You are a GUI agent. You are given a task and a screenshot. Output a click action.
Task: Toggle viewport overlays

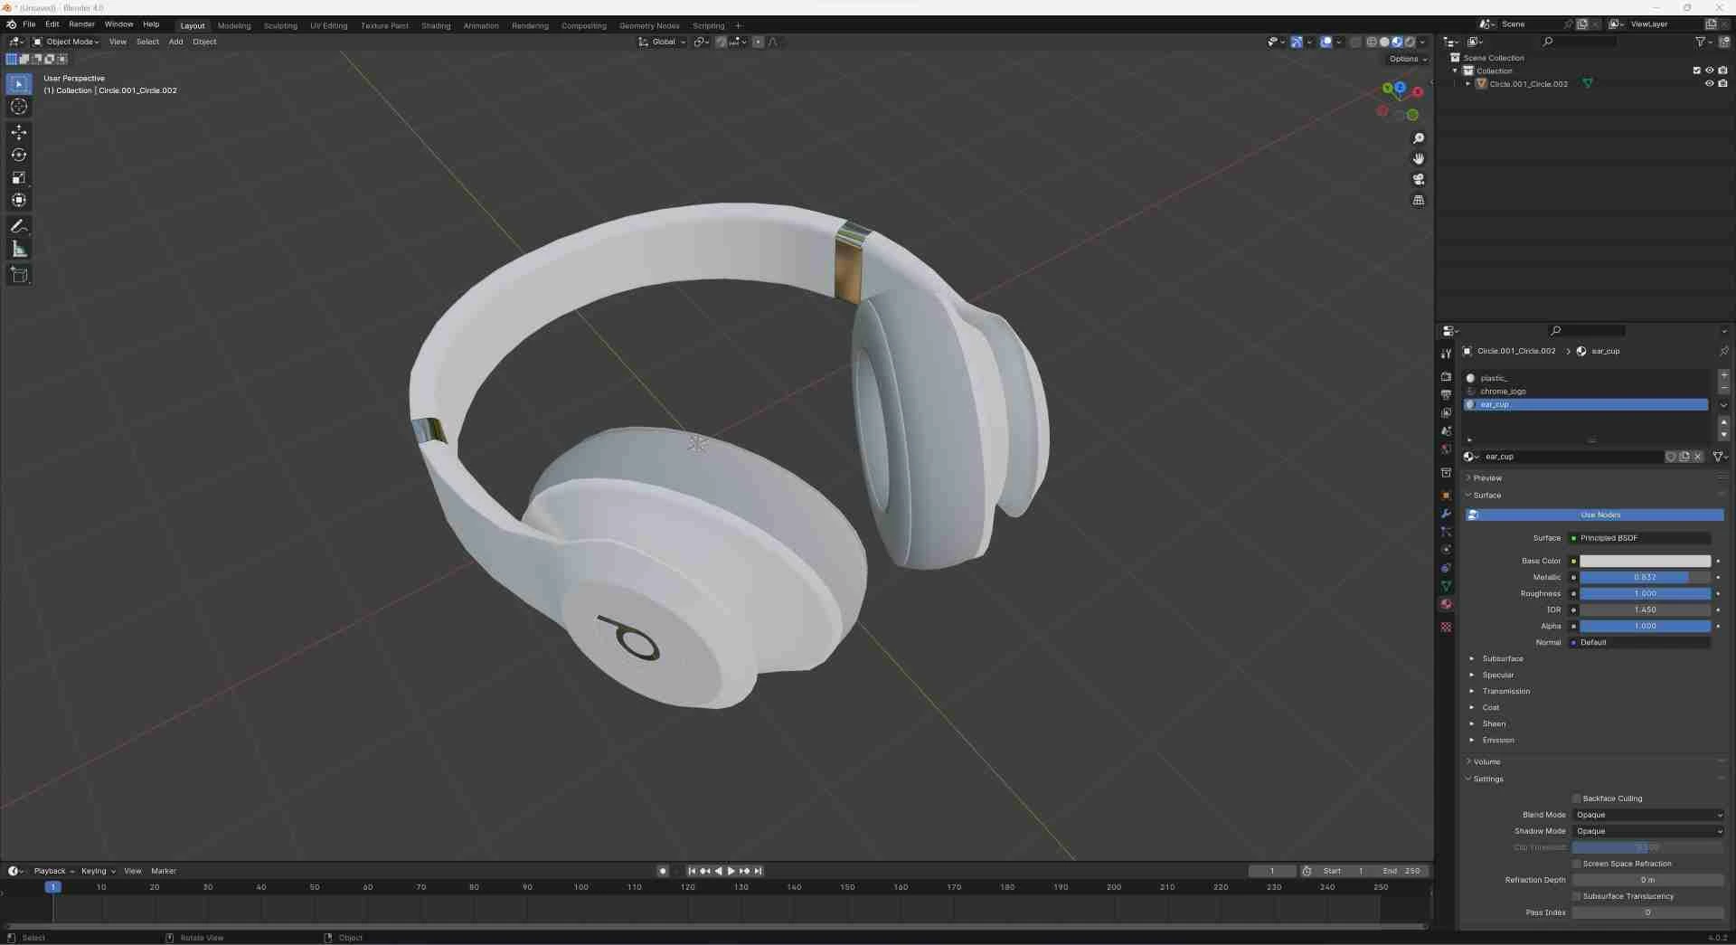click(1326, 42)
